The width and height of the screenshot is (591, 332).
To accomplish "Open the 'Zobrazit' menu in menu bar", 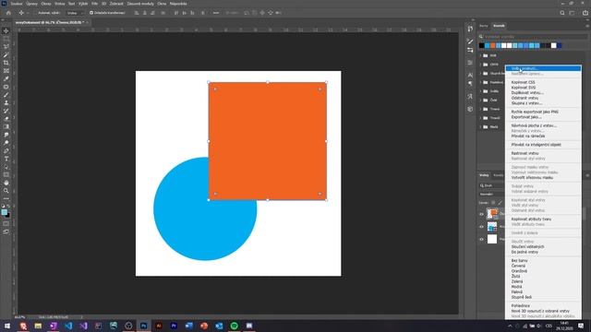I will pos(116,4).
